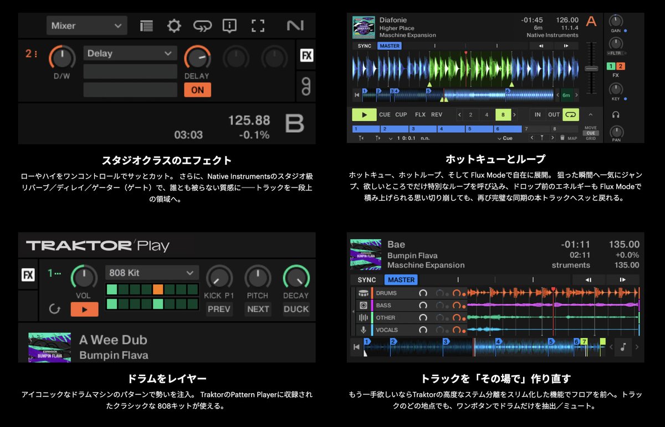This screenshot has width=665, height=427.
Task: Open the 808 Kit dropdown in Pattern Player
Action: [151, 272]
